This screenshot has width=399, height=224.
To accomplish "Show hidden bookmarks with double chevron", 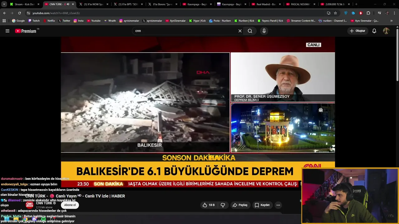I will click(392, 21).
